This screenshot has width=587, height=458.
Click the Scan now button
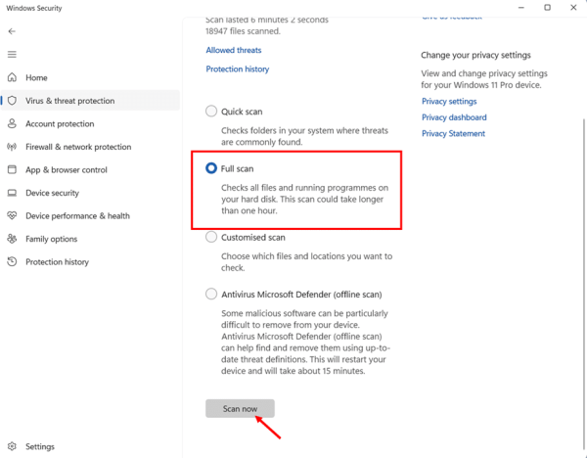[240, 408]
